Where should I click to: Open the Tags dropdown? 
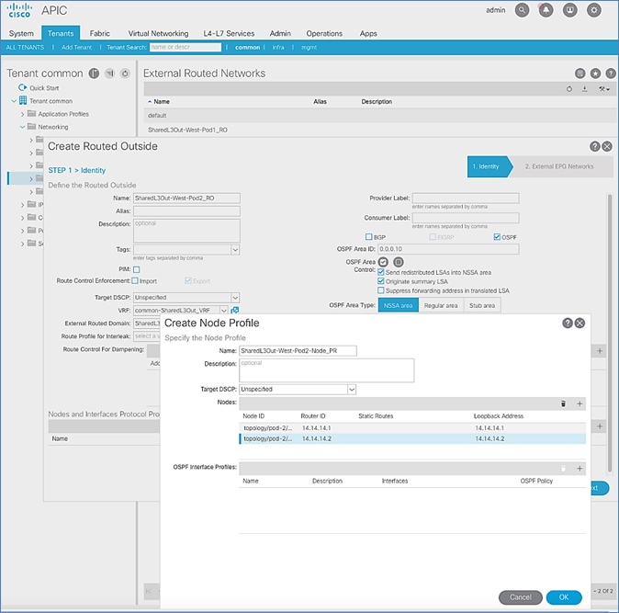(235, 250)
